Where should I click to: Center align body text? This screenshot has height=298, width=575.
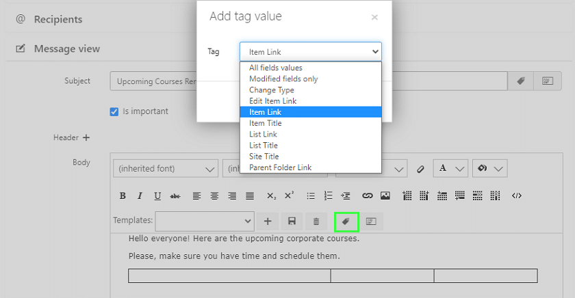click(x=214, y=196)
